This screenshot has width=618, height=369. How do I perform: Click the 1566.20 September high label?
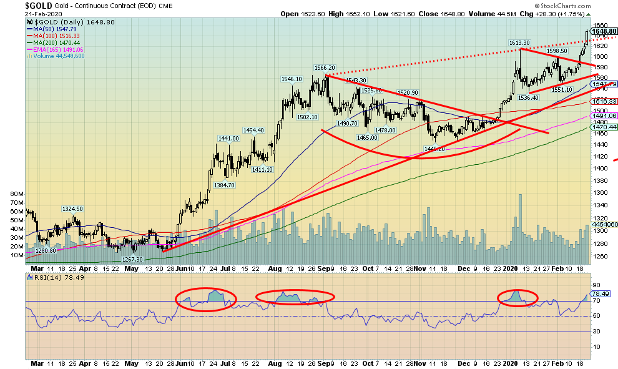point(325,68)
